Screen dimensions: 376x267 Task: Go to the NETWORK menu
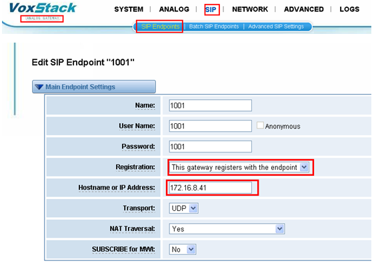250,9
